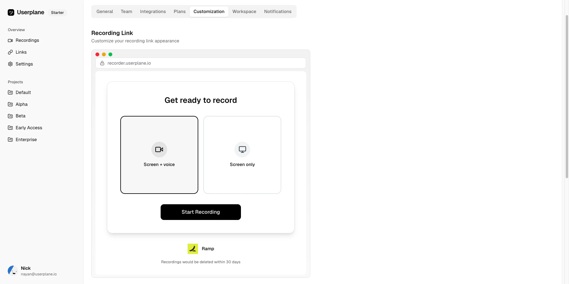Viewport: 569px width, 284px height.
Task: Click the monitor icon in Screen only card
Action: [x=242, y=149]
